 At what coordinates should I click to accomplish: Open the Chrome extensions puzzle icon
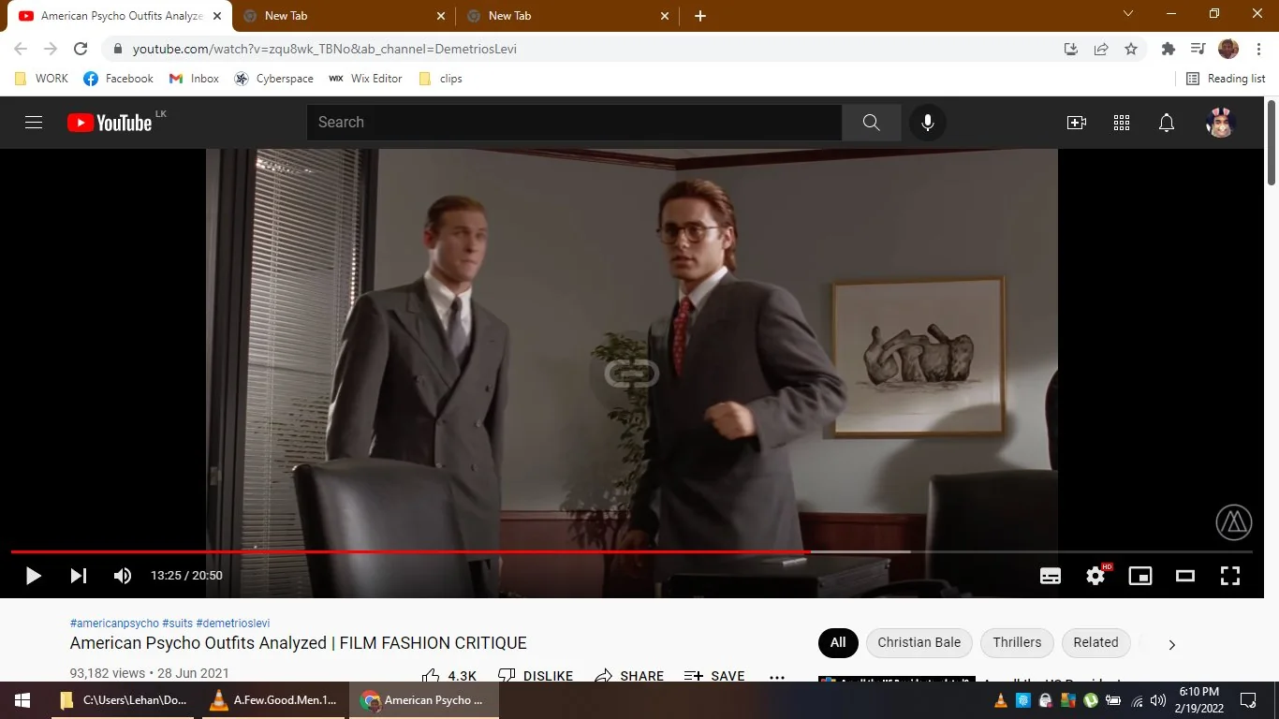[x=1168, y=49]
